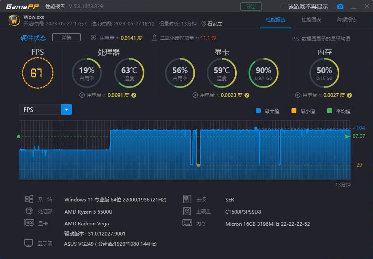Click the green 平均值 legend swatch
The width and height of the screenshot is (373, 259).
click(x=330, y=111)
